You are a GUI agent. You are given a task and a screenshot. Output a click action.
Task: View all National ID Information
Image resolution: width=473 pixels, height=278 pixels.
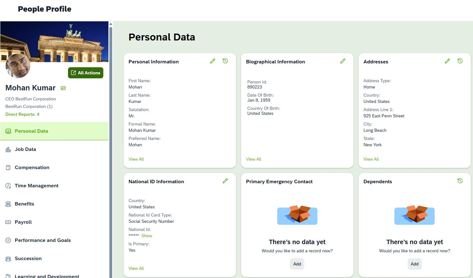click(136, 268)
